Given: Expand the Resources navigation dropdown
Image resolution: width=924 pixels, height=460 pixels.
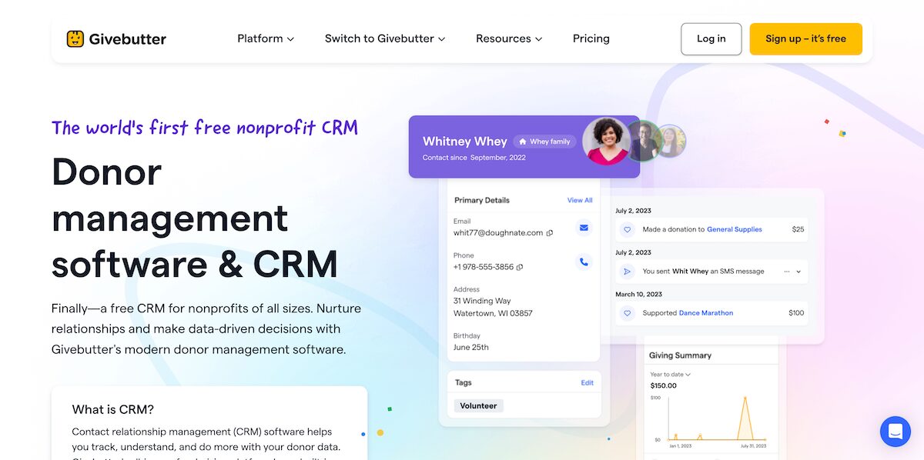Looking at the screenshot, I should (509, 38).
